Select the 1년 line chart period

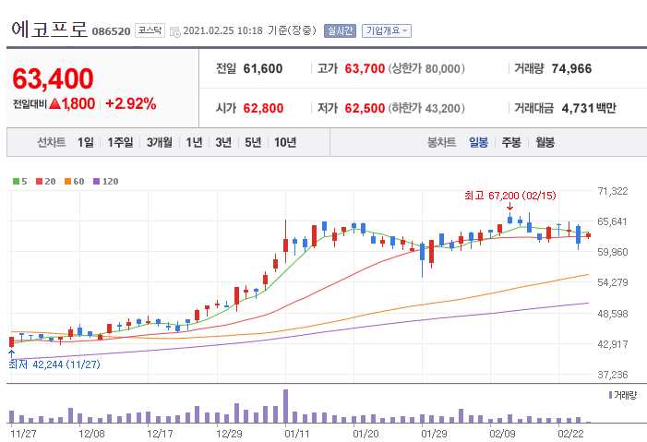[x=194, y=142]
